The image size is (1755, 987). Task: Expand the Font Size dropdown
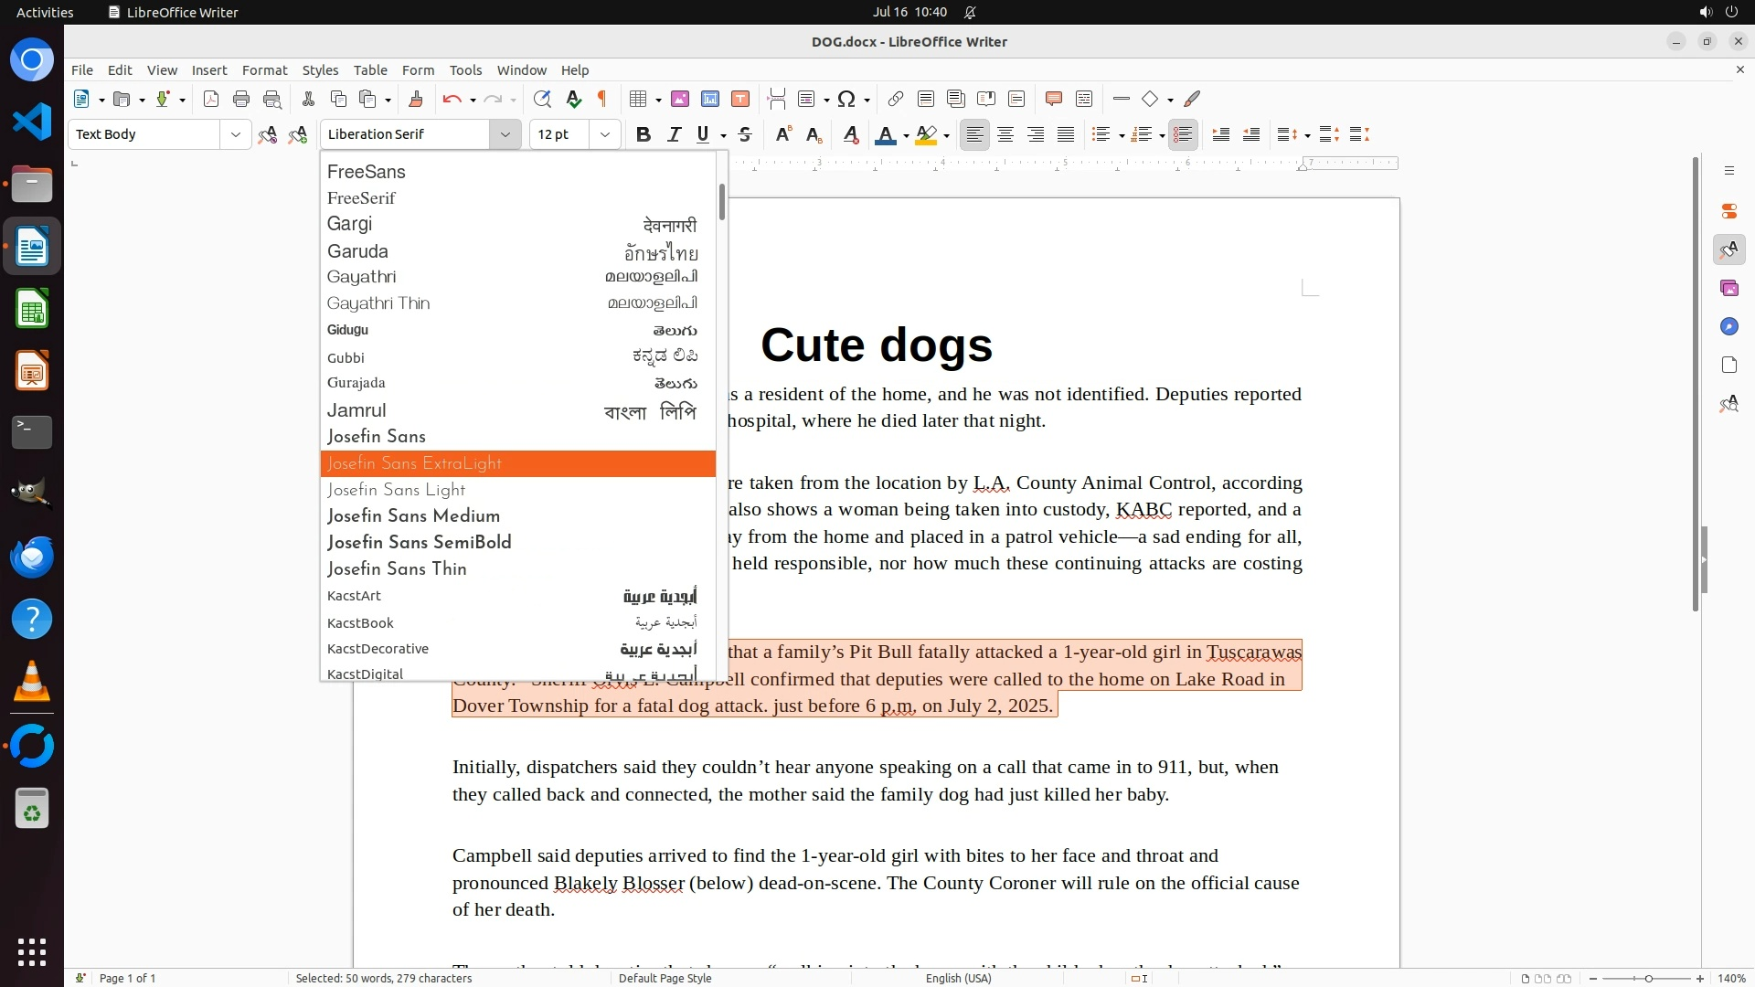click(604, 134)
